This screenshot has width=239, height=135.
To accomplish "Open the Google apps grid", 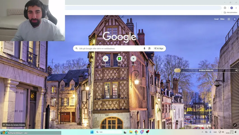I will click(x=229, y=19).
